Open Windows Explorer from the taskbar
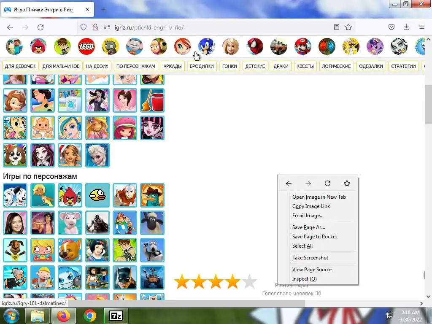432x324 pixels. coord(38,316)
